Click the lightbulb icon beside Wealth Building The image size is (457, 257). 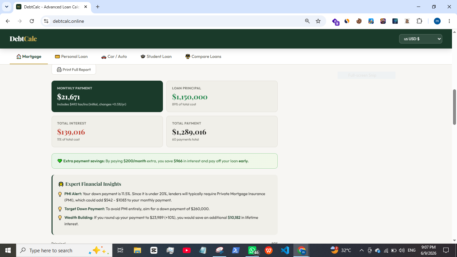click(x=60, y=218)
